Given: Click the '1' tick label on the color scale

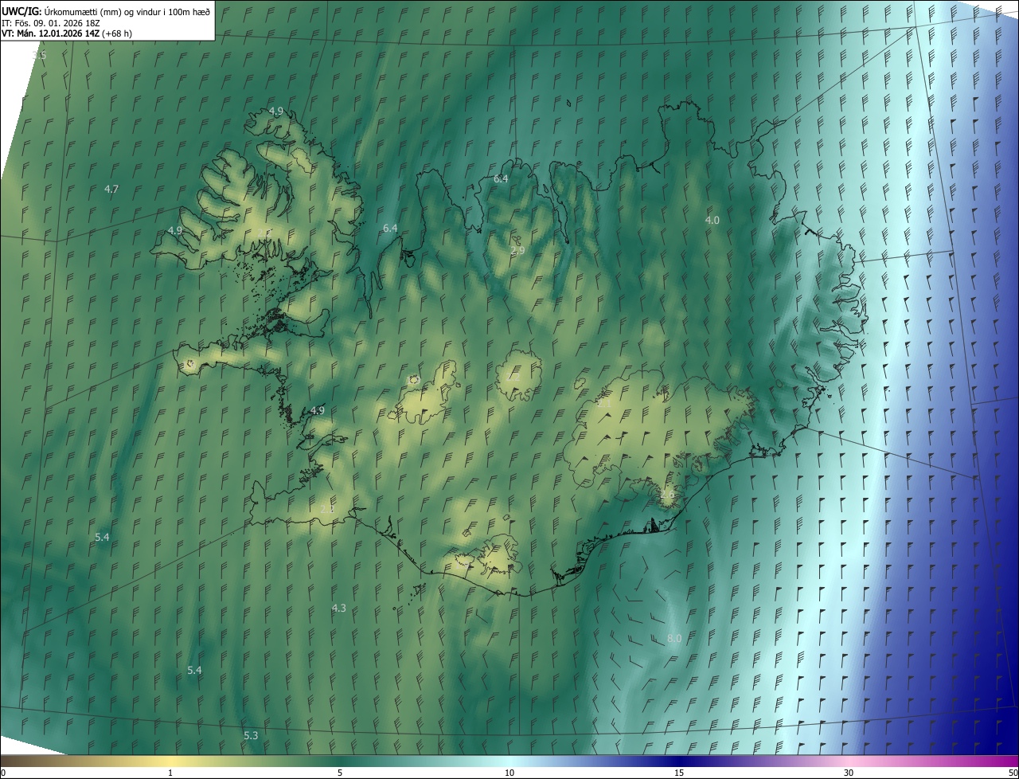Looking at the screenshot, I should coord(171,773).
